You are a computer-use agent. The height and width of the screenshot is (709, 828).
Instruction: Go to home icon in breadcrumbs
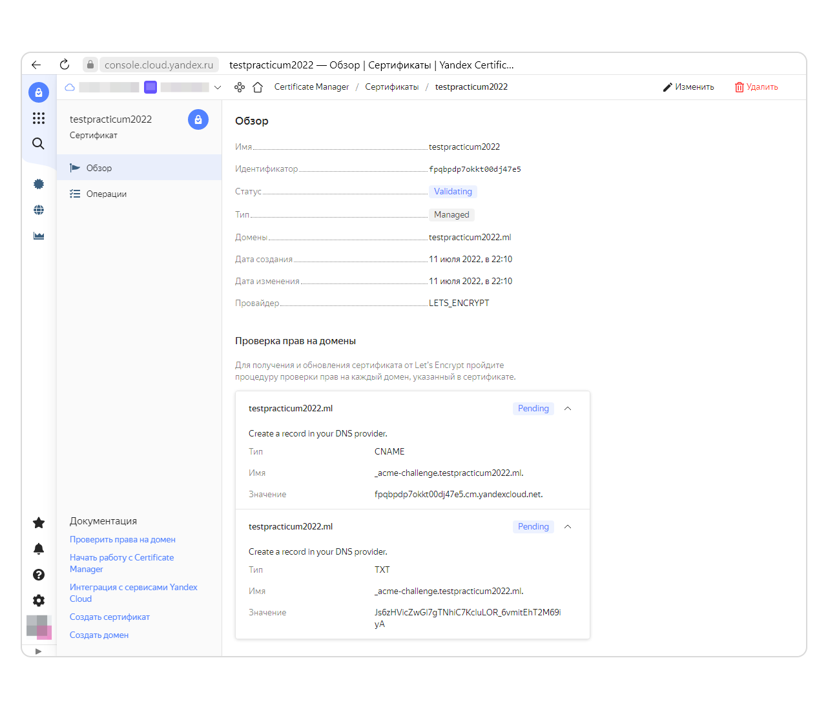point(258,87)
